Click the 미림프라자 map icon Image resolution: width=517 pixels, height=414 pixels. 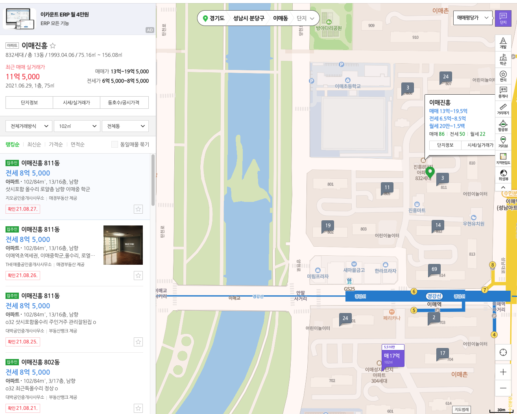(x=318, y=270)
